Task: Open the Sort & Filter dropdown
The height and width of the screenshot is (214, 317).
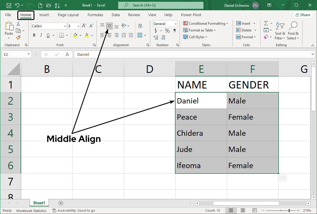Action: pos(280,31)
